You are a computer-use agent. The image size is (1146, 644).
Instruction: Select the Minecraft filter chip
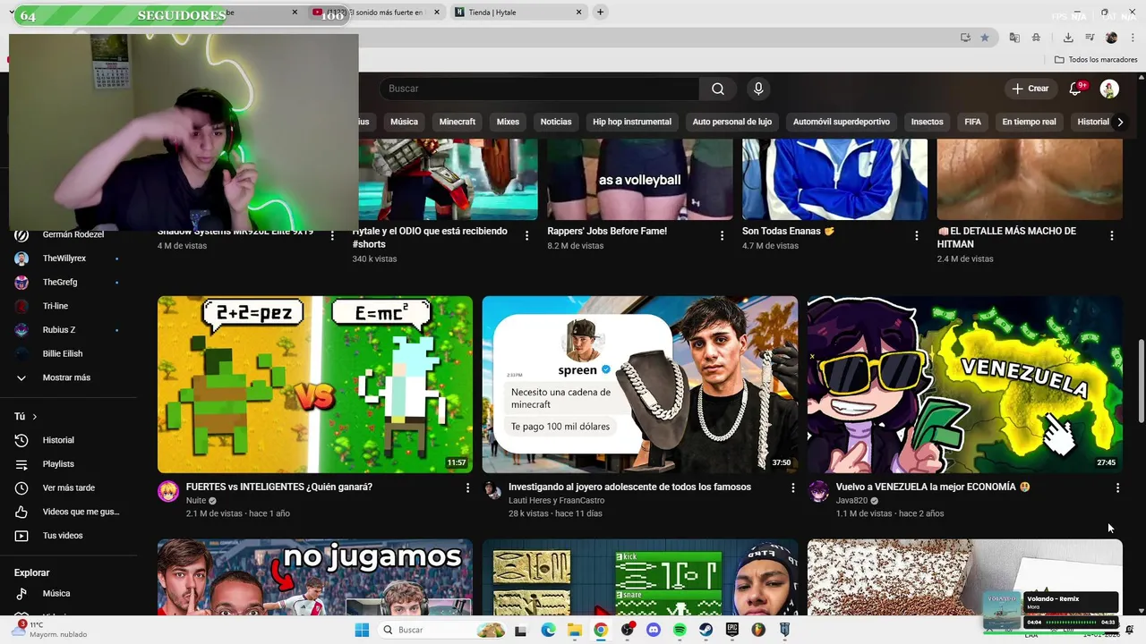pyautogui.click(x=458, y=122)
